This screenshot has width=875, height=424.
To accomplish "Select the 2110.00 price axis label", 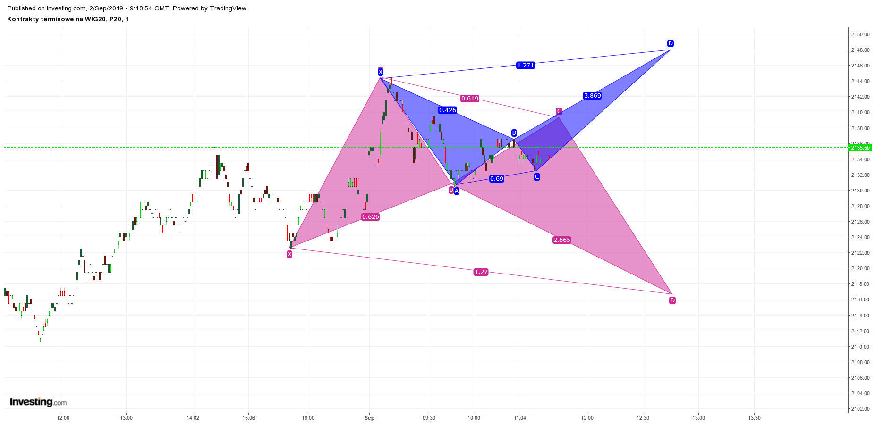I will [x=860, y=347].
